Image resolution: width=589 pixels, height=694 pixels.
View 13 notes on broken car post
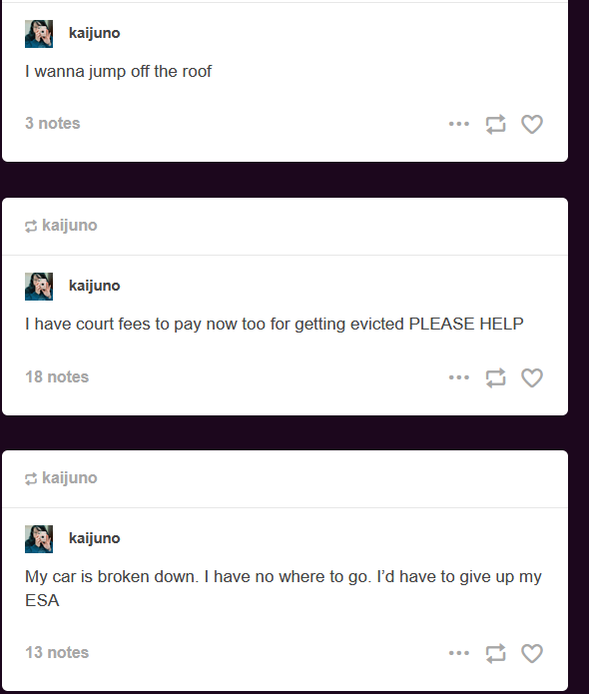tap(57, 652)
